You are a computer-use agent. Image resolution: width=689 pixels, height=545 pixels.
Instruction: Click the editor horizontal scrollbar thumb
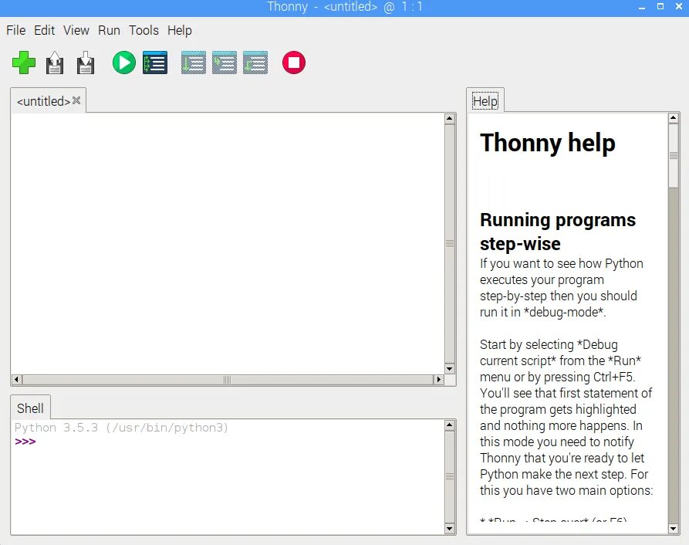[x=227, y=380]
